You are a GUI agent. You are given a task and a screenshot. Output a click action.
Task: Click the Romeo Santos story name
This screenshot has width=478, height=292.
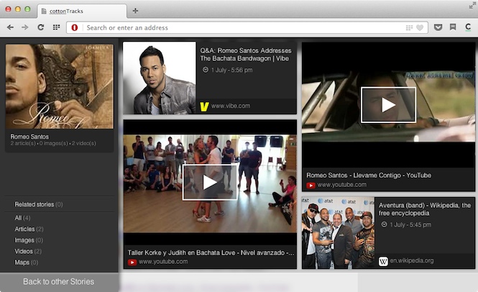click(x=29, y=137)
